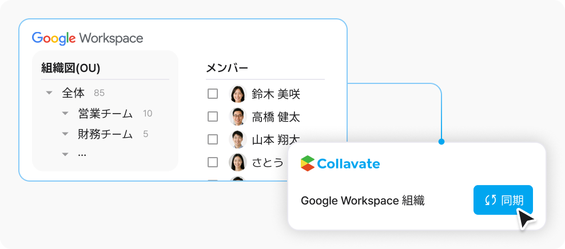Click the Collavate logo icon
Screen dimensions: 565x249
(x=308, y=164)
